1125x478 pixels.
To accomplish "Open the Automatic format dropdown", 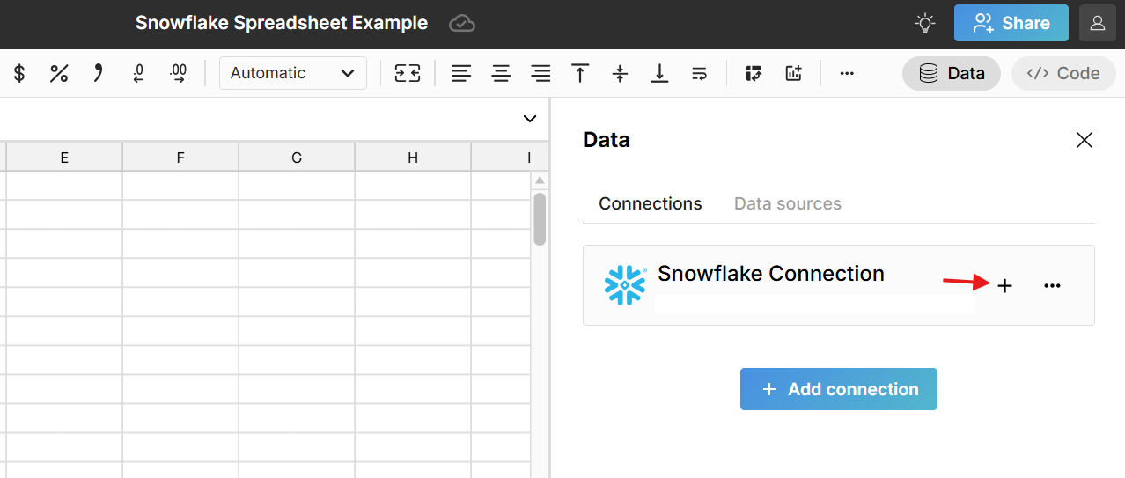I will (292, 74).
